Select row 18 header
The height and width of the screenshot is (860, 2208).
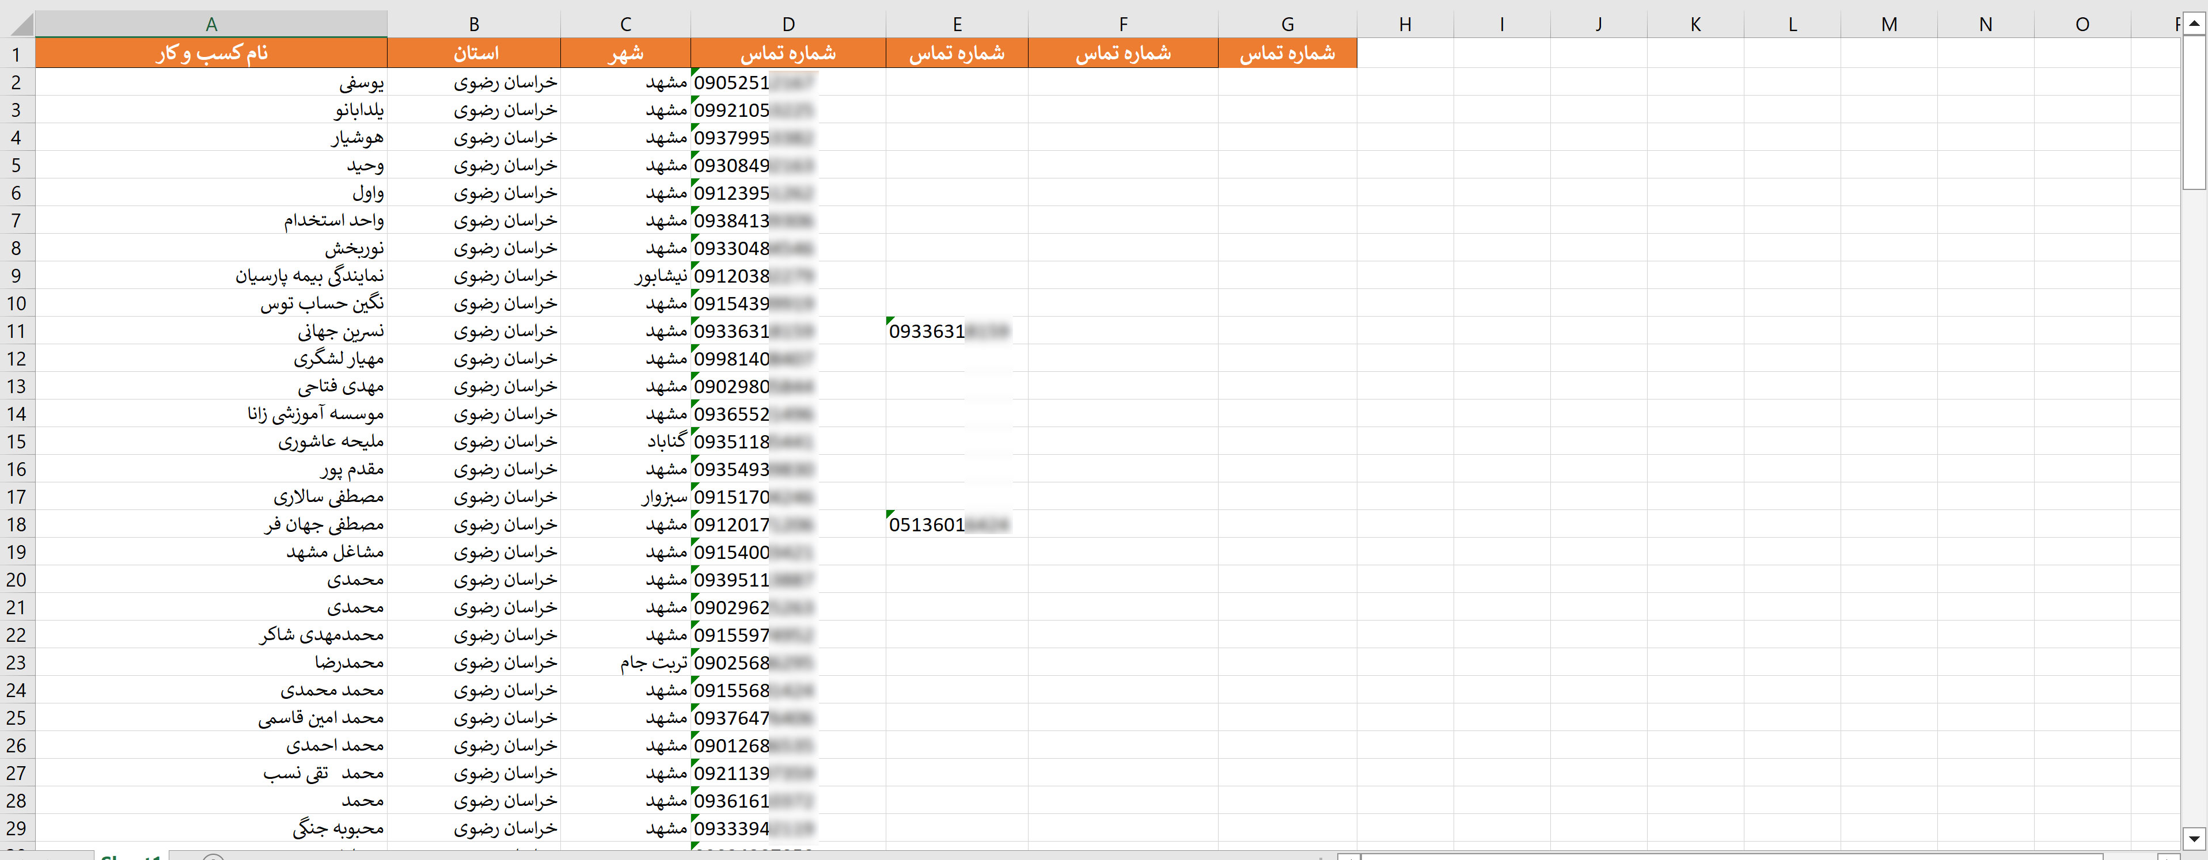17,524
